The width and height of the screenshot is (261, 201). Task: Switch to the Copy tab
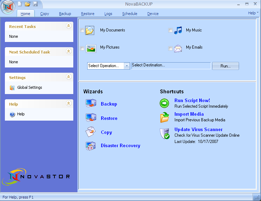45,14
